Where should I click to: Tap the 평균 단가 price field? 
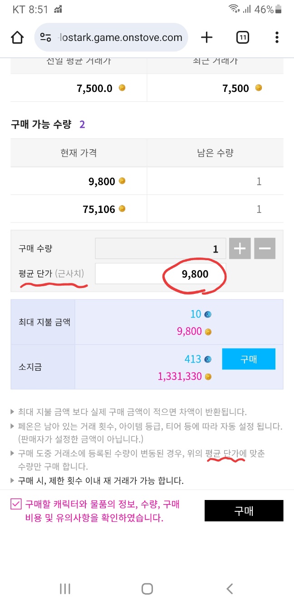tap(160, 274)
